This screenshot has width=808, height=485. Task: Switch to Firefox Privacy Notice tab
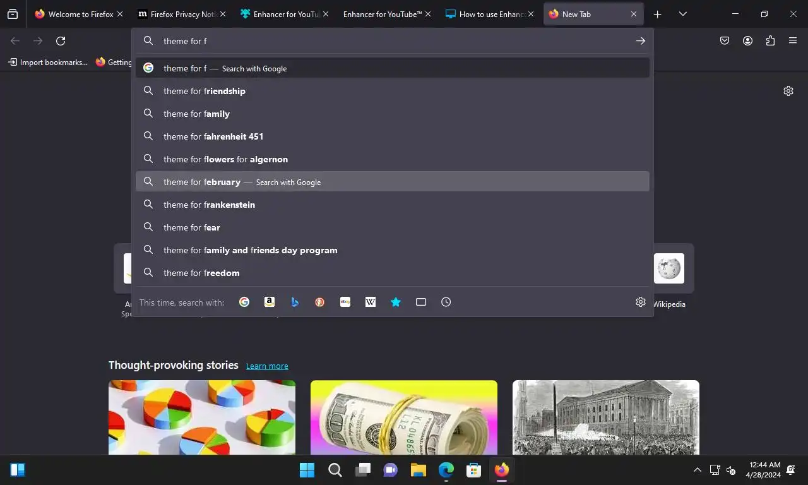pos(182,14)
